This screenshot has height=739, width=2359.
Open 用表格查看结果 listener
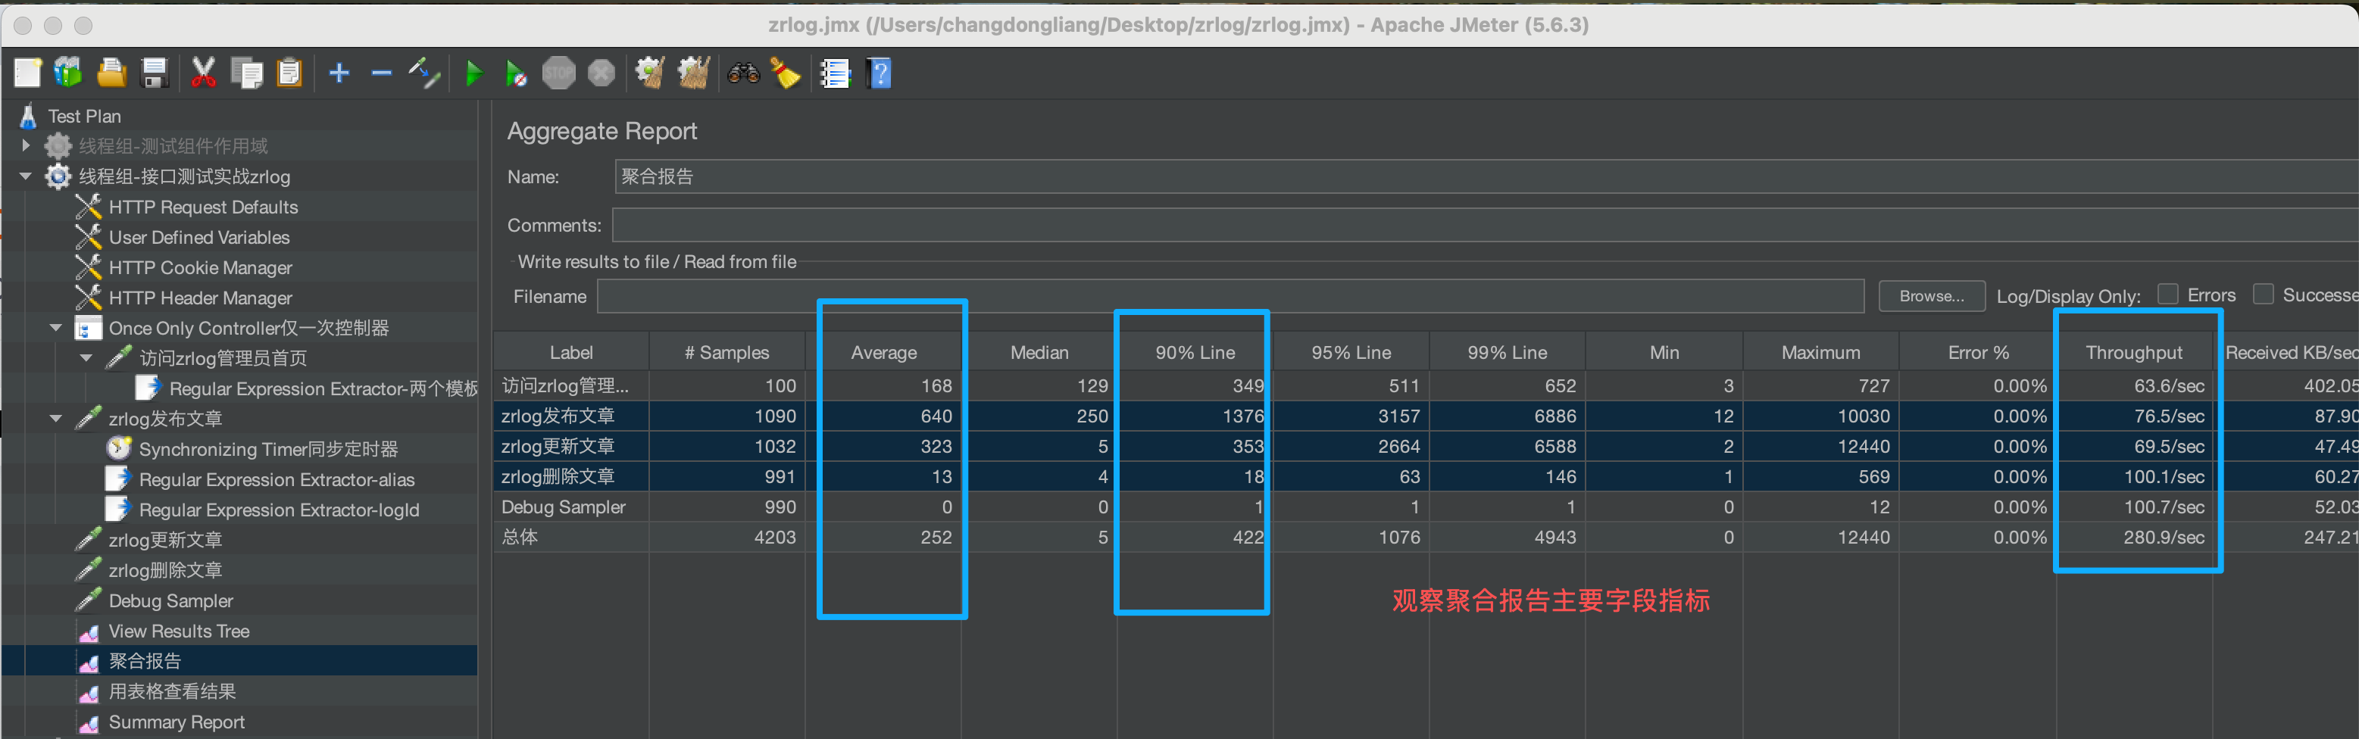click(172, 691)
